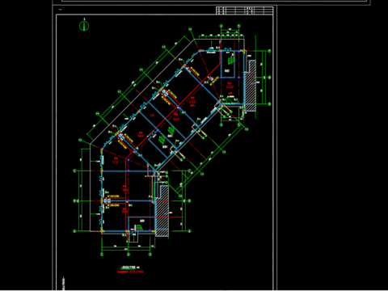Select the entrance step rectangle under the bottom wall

(133, 237)
